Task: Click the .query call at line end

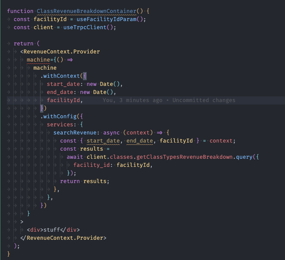Action: point(242,157)
